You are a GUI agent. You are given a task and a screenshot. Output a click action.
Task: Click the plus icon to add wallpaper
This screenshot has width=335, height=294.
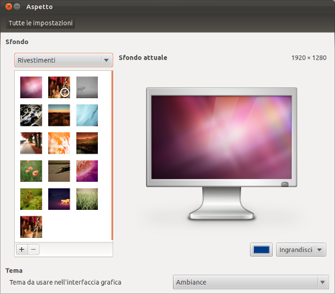pos(22,249)
